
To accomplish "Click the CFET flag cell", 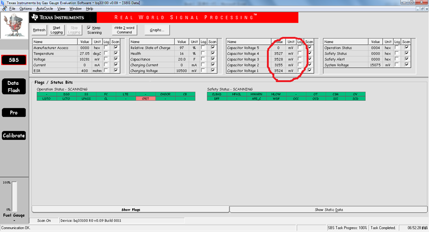I will click(145, 99).
